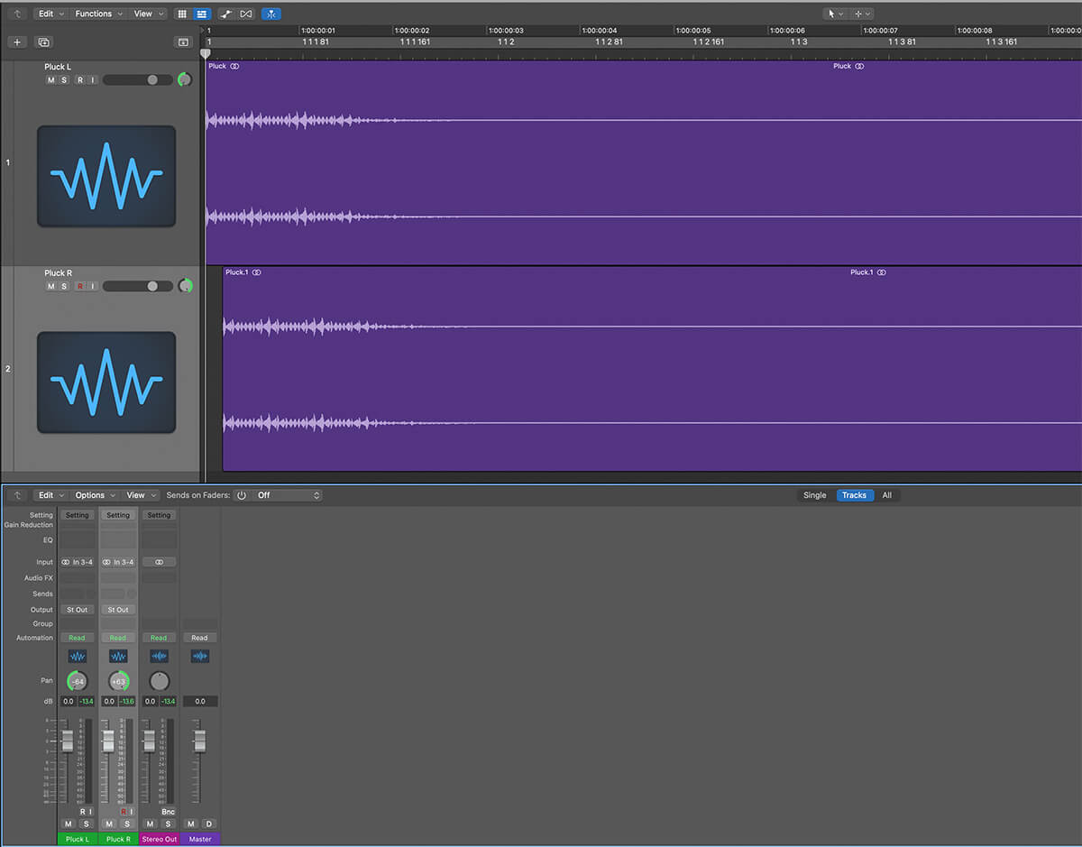
Task: Open the Setting button on Pluck R channel strip
Action: pyautogui.click(x=118, y=515)
